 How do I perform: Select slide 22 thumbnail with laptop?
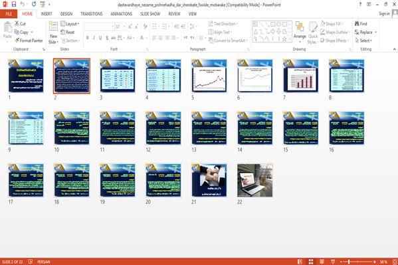[x=255, y=180]
